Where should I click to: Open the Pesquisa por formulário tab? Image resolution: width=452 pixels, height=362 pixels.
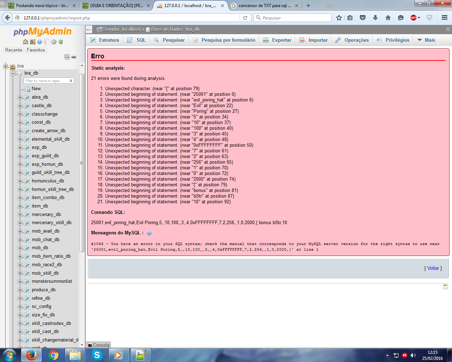224,40
